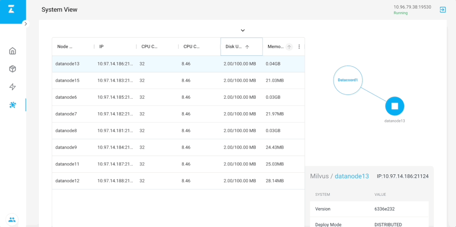Viewport: 456px width, 227px height.
Task: Select the System View asterisk icon
Action: (x=13, y=105)
